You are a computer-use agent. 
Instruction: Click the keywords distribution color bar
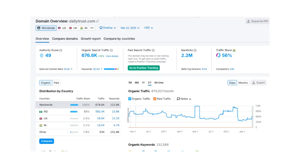111,69
